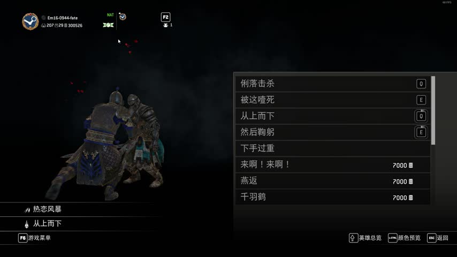Select the 燕返 execution for 7000
This screenshot has height=257, width=457.
[333, 181]
